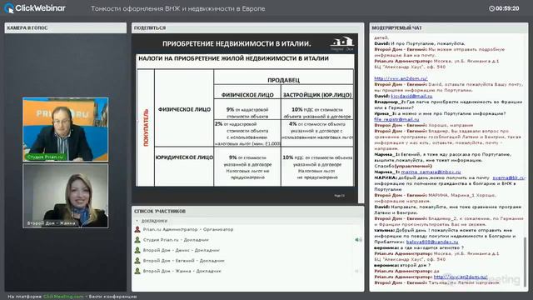This screenshot has width=533, height=300.
Task: Collapse the Докладчики group
Action: 137,221
